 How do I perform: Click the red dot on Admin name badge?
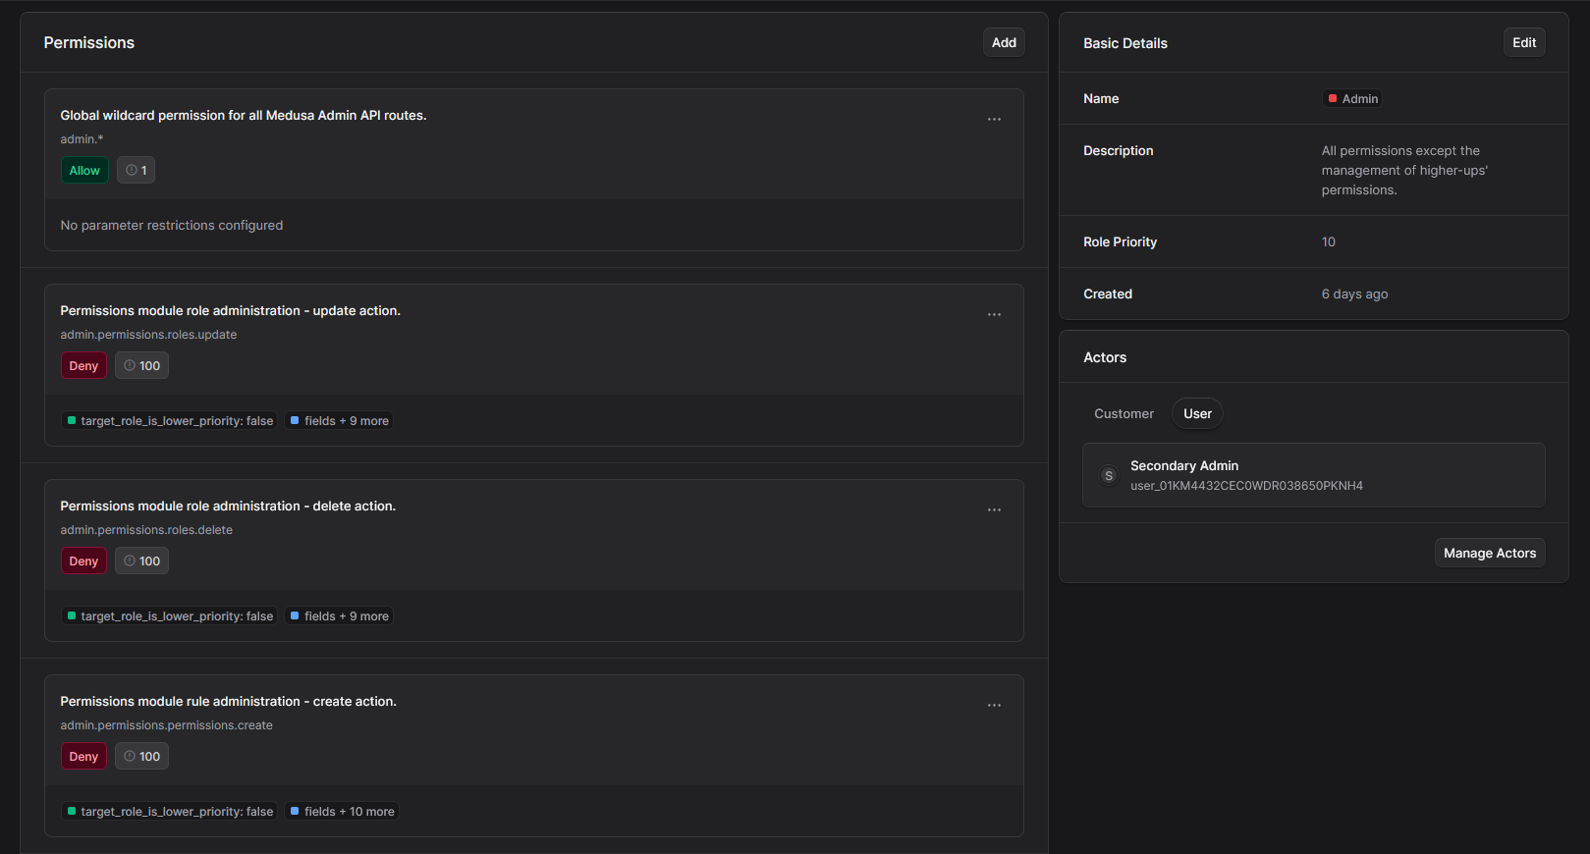tap(1333, 98)
